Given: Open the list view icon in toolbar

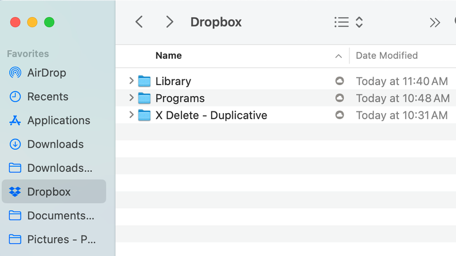Looking at the screenshot, I should tap(341, 22).
